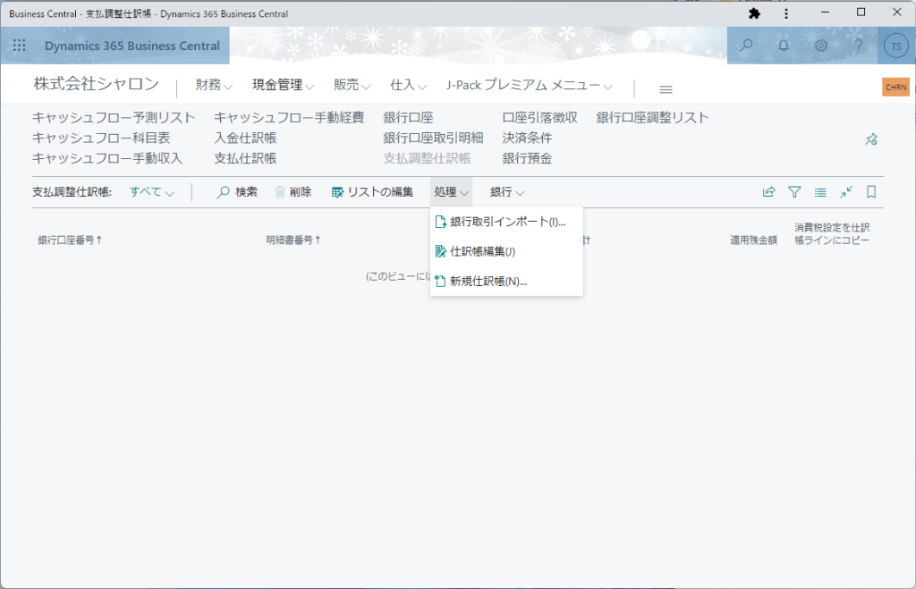The image size is (916, 589).
Task: Click リストの編集 edit list action
Action: [372, 192]
